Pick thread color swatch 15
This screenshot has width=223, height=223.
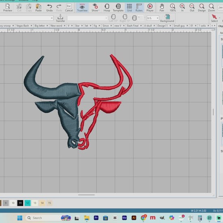point(49,203)
